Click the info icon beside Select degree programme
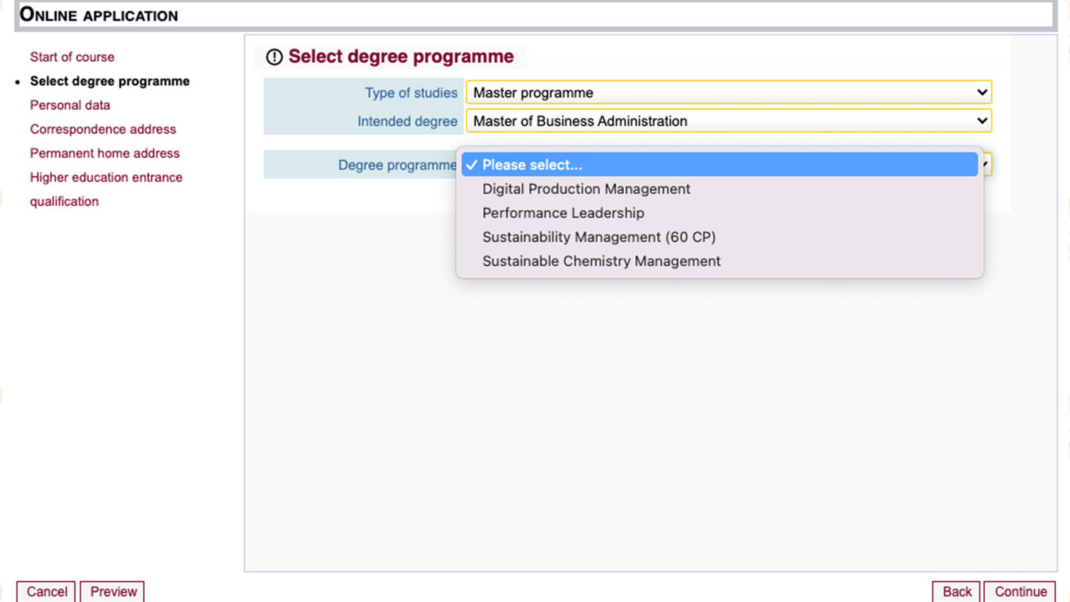Viewport: 1070px width, 602px height. pos(274,57)
